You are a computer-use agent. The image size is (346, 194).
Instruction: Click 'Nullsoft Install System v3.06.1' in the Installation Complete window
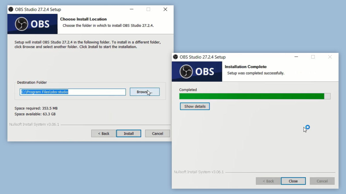(x=199, y=172)
